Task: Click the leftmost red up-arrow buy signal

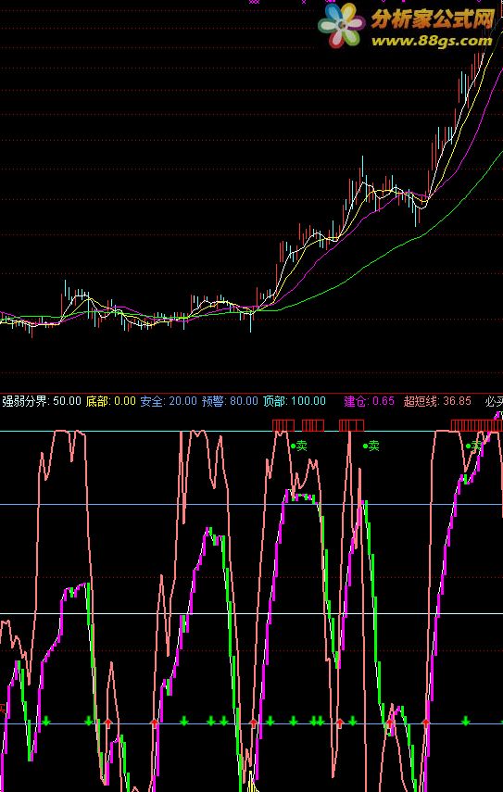Action: [107, 723]
